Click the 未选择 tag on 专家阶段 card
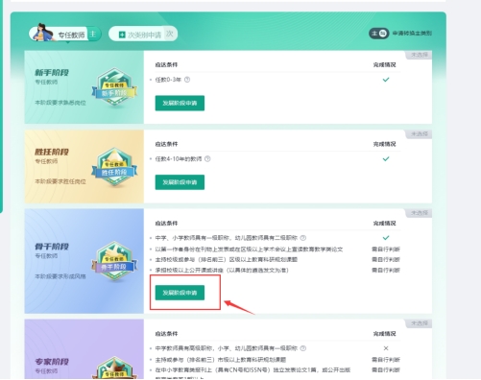This screenshot has width=481, height=380. pyautogui.click(x=420, y=323)
